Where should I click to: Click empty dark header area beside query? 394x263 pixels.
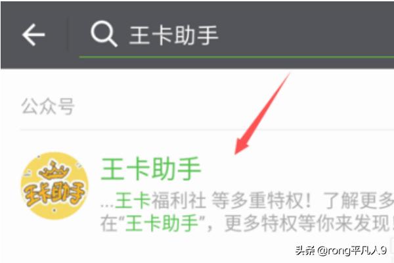(307, 34)
